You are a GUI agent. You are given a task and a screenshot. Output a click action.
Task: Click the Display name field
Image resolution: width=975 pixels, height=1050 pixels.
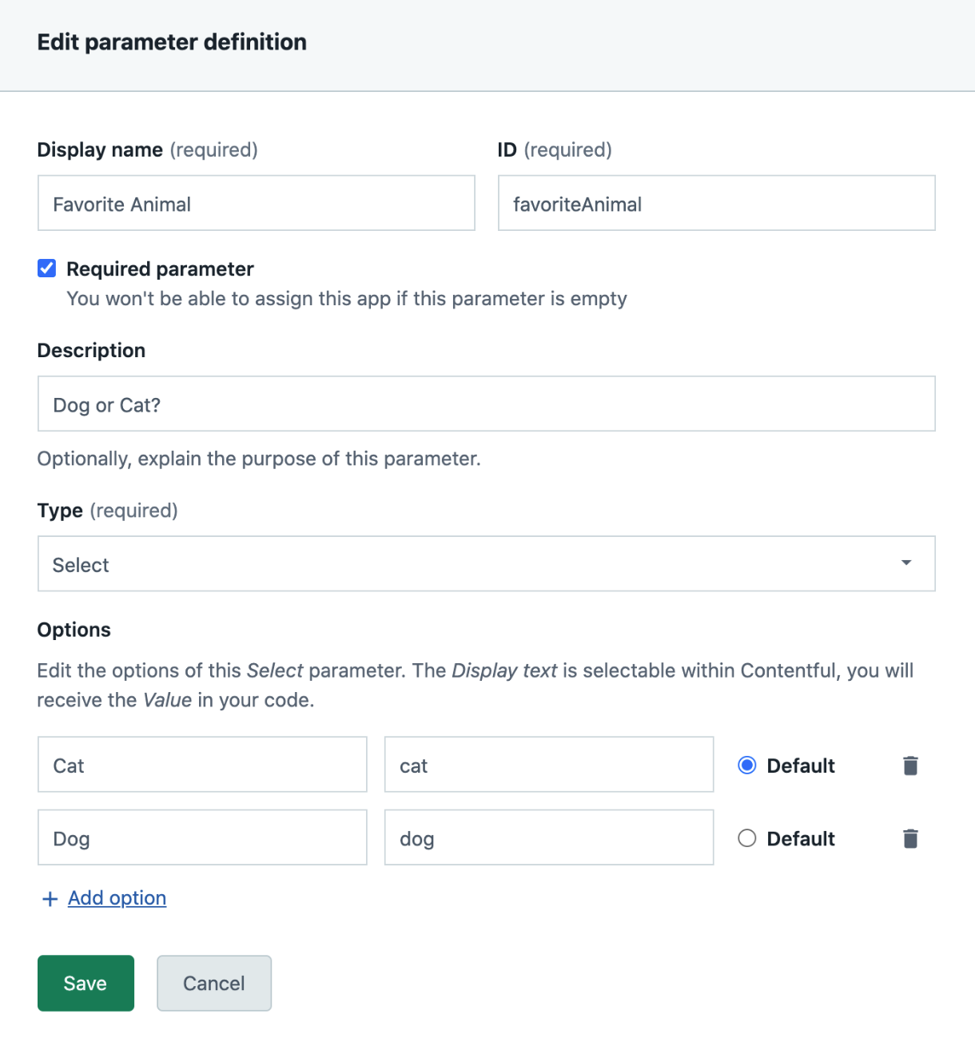(x=256, y=204)
